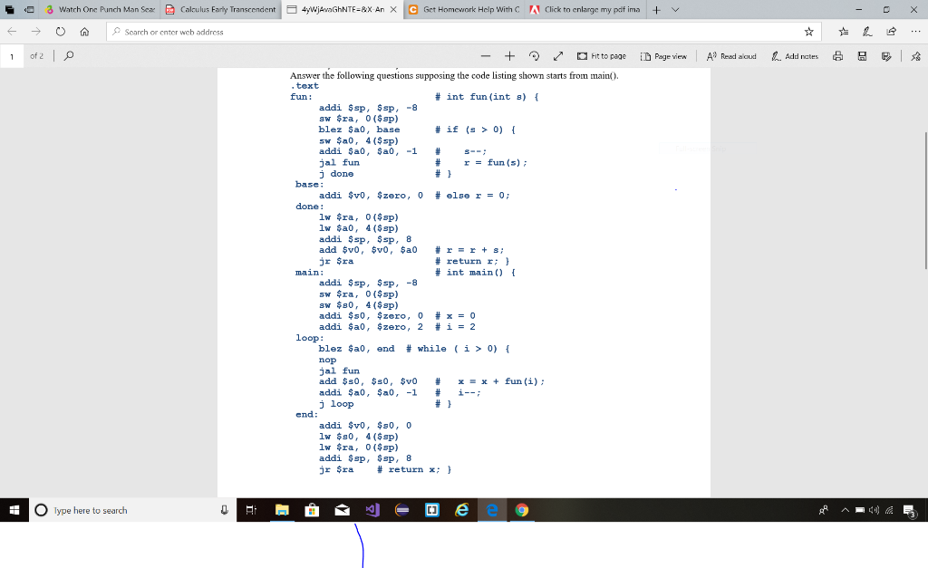Open a new browser tab
The height and width of the screenshot is (568, 928).
point(656,9)
